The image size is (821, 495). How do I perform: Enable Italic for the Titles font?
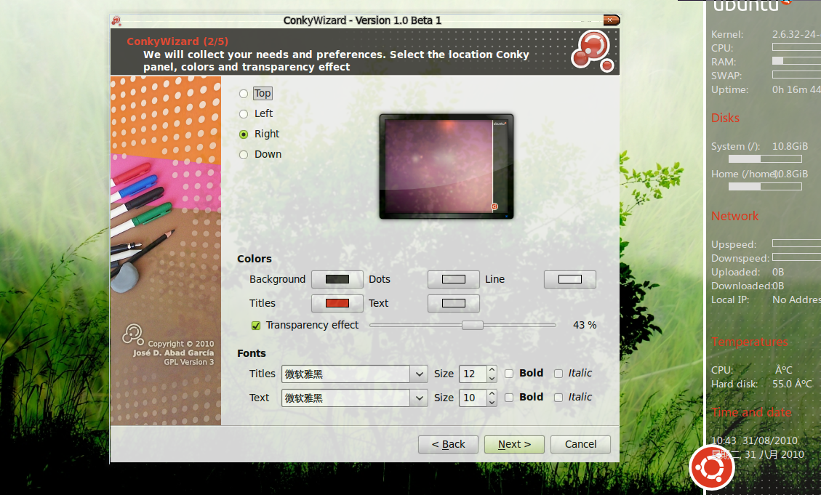point(558,374)
